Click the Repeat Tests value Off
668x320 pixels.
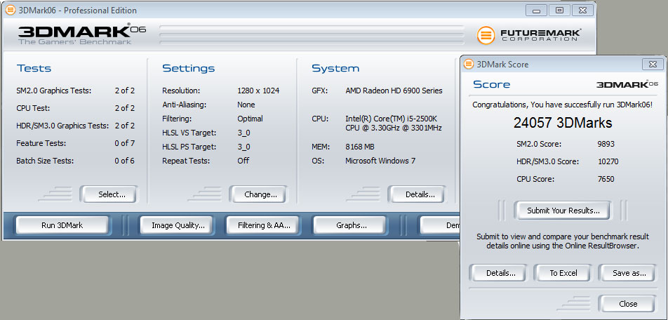tap(243, 161)
